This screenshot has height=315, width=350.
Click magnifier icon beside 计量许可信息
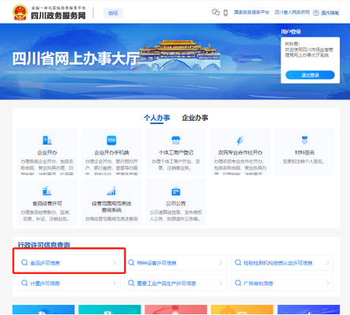pyautogui.click(x=24, y=283)
